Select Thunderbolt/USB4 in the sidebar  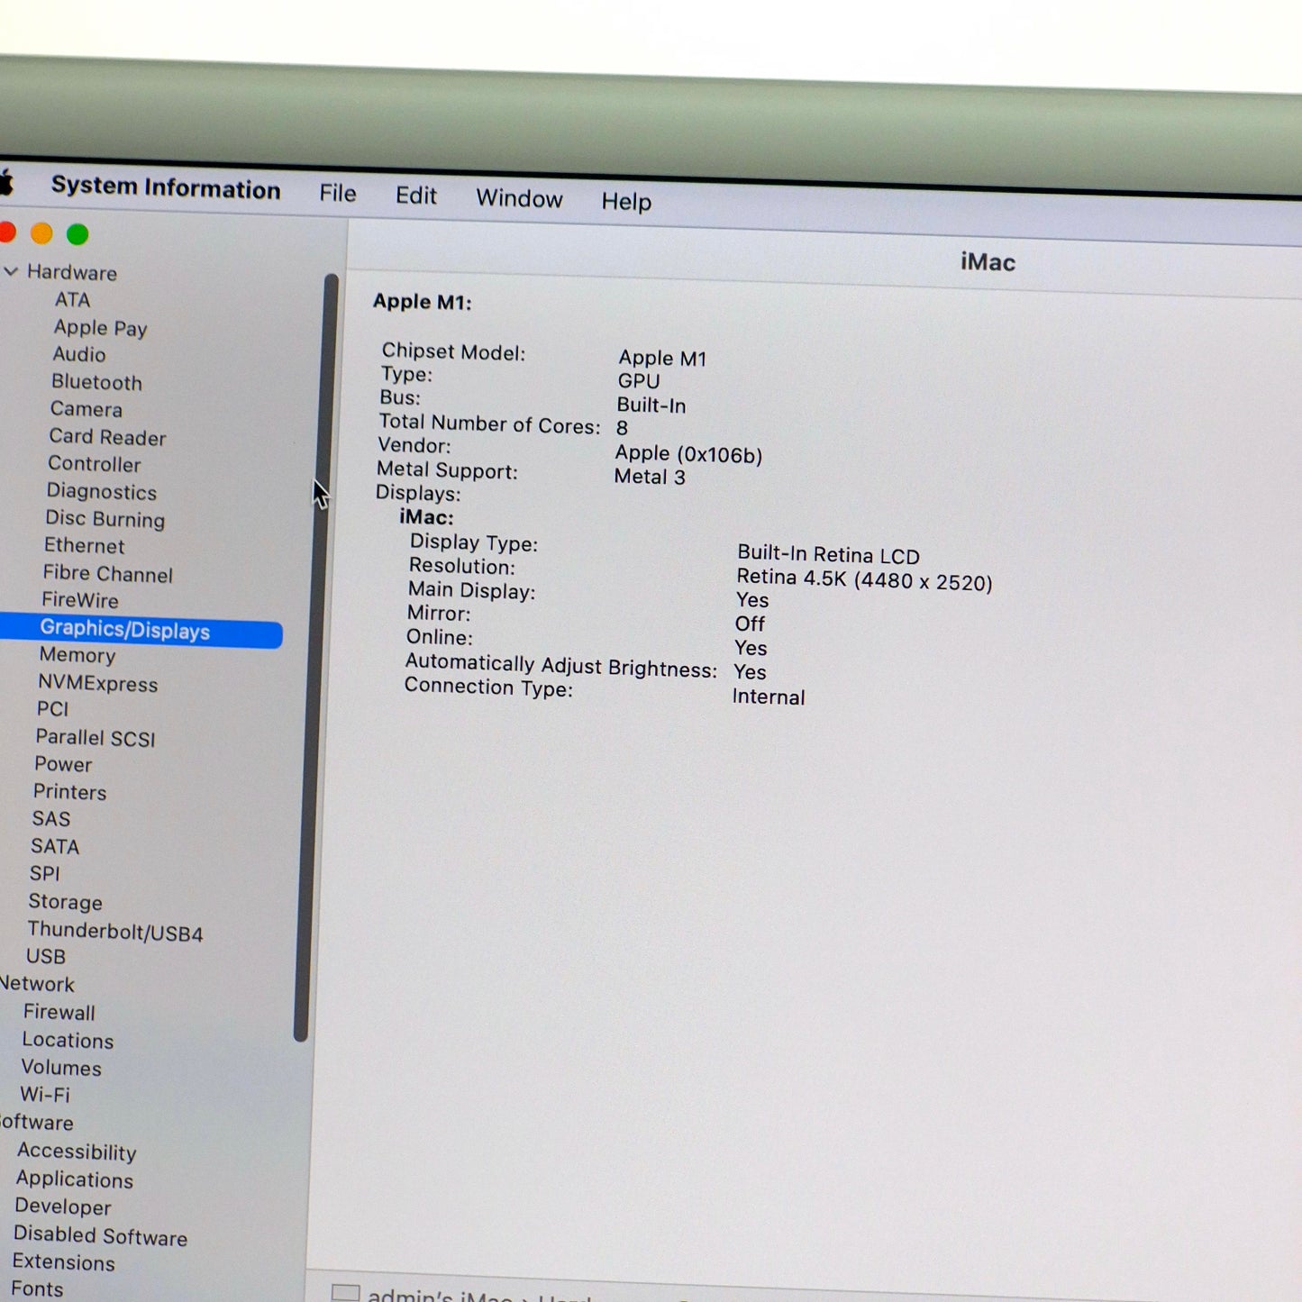coord(115,932)
